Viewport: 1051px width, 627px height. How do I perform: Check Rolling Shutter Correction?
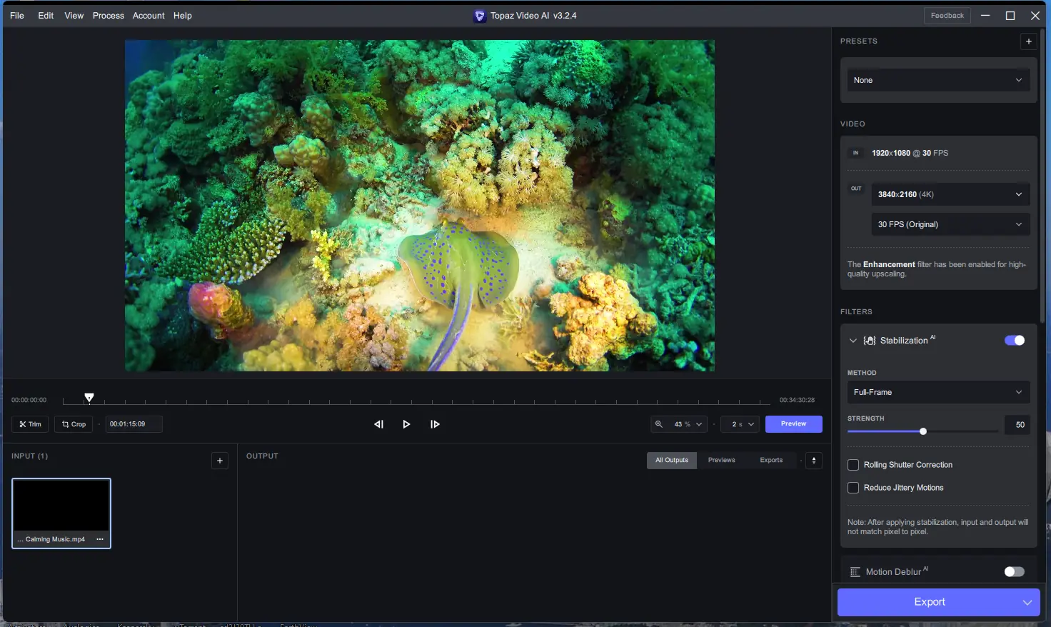pos(853,465)
